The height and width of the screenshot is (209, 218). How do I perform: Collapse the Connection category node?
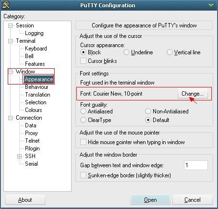coord(10,118)
